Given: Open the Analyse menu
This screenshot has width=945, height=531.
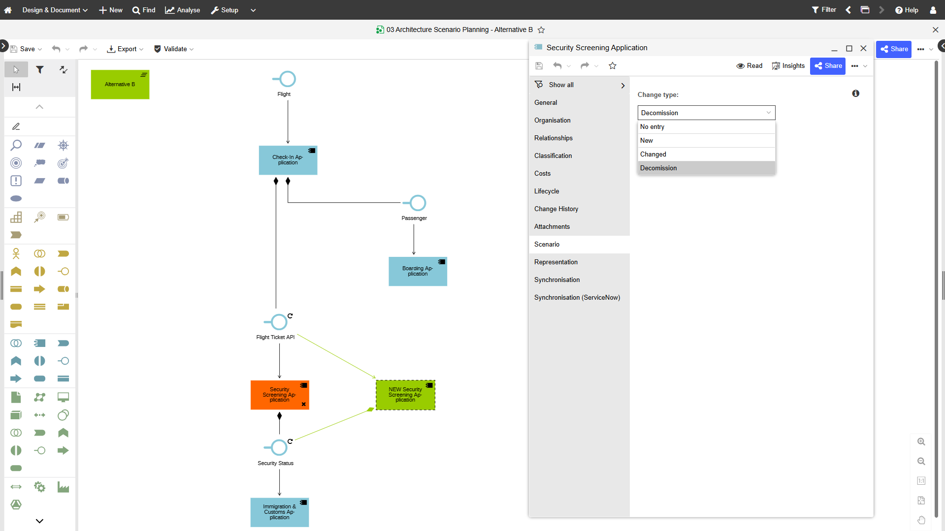Looking at the screenshot, I should click(183, 10).
